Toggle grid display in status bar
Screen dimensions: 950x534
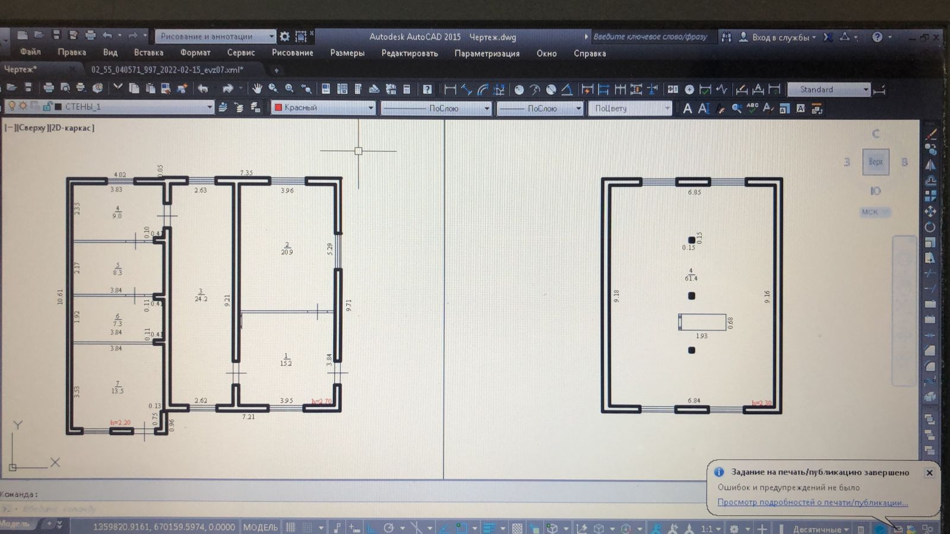point(290,527)
